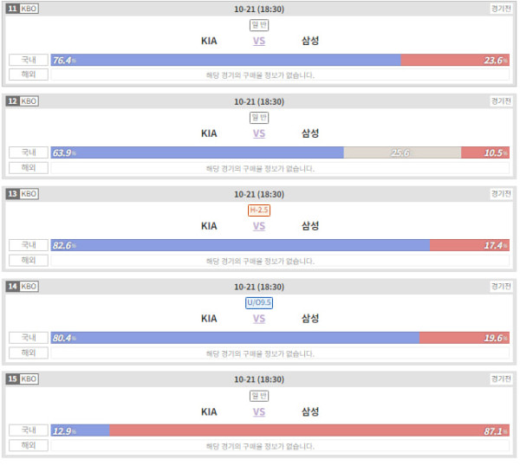This screenshot has height=466, width=520.
Task: Click the 삼성 team name in match 14
Action: pyautogui.click(x=310, y=319)
